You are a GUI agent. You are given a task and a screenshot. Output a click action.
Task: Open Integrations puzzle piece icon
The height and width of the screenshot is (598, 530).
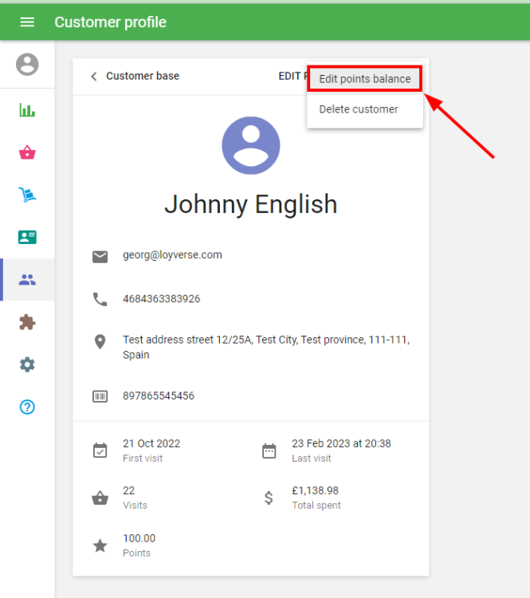27,322
